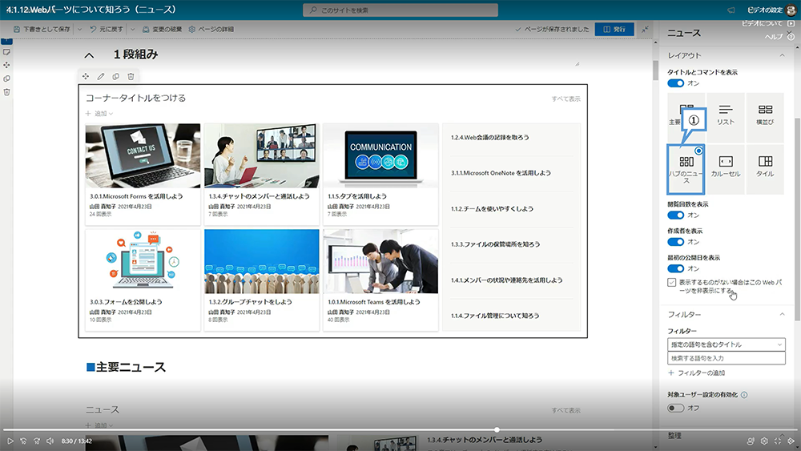Open the user avatar in the top bar
The height and width of the screenshot is (451, 801).
pos(791,10)
